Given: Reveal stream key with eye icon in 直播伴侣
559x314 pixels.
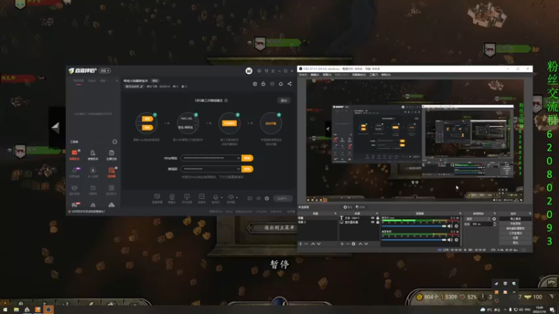Looking at the screenshot, I should coord(238,169).
